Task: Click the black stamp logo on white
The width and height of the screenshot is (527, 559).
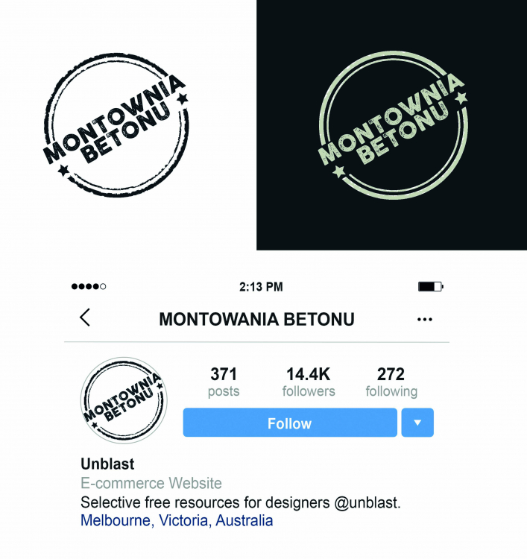Action: pos(116,124)
